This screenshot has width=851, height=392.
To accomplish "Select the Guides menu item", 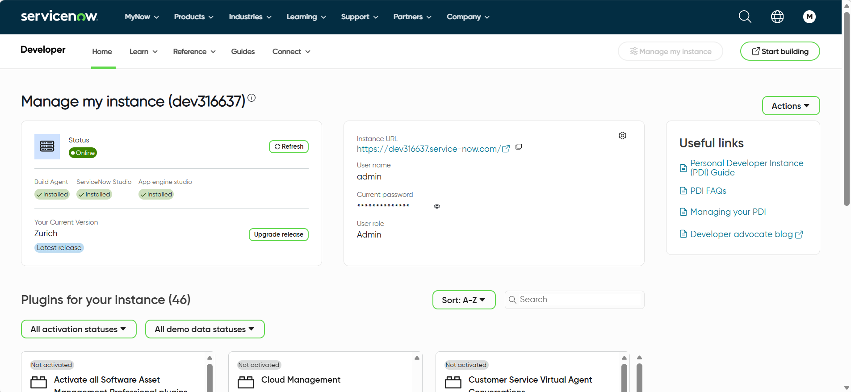I will (243, 51).
